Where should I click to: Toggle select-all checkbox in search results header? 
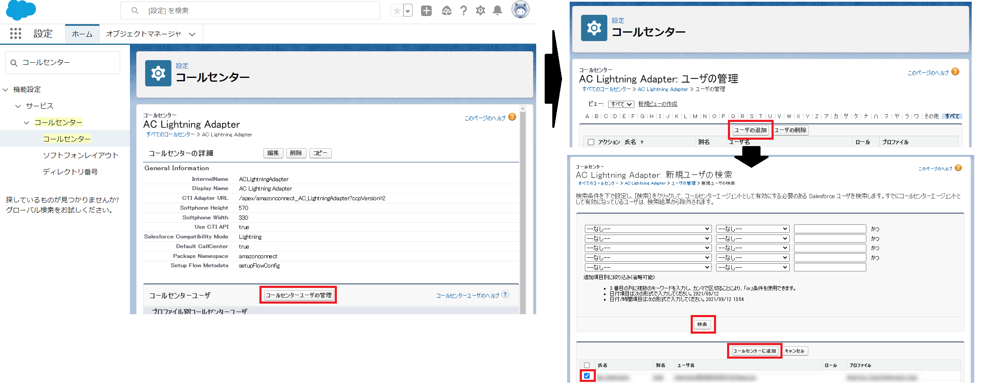pyautogui.click(x=587, y=365)
